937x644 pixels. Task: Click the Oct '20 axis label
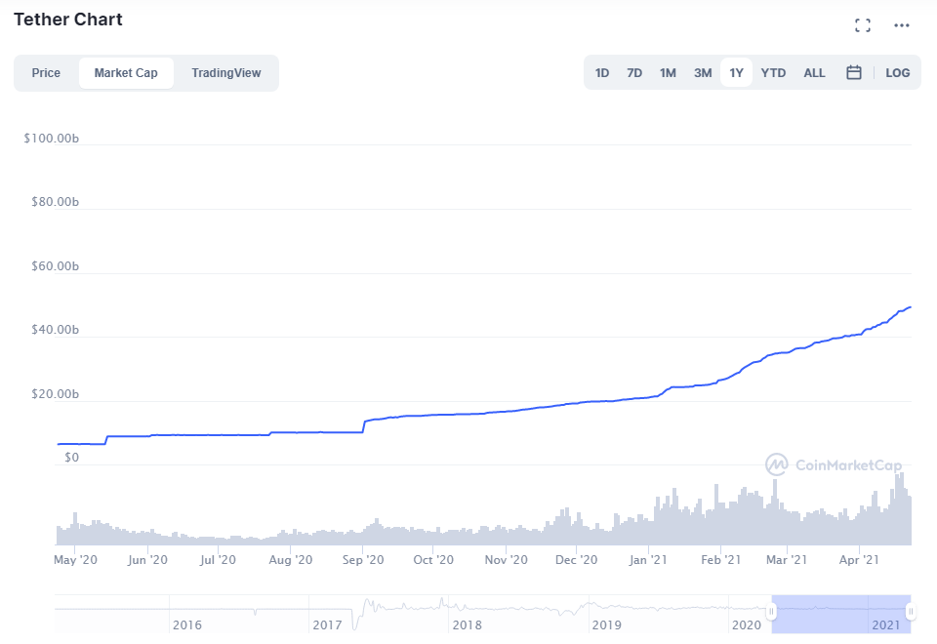click(433, 560)
